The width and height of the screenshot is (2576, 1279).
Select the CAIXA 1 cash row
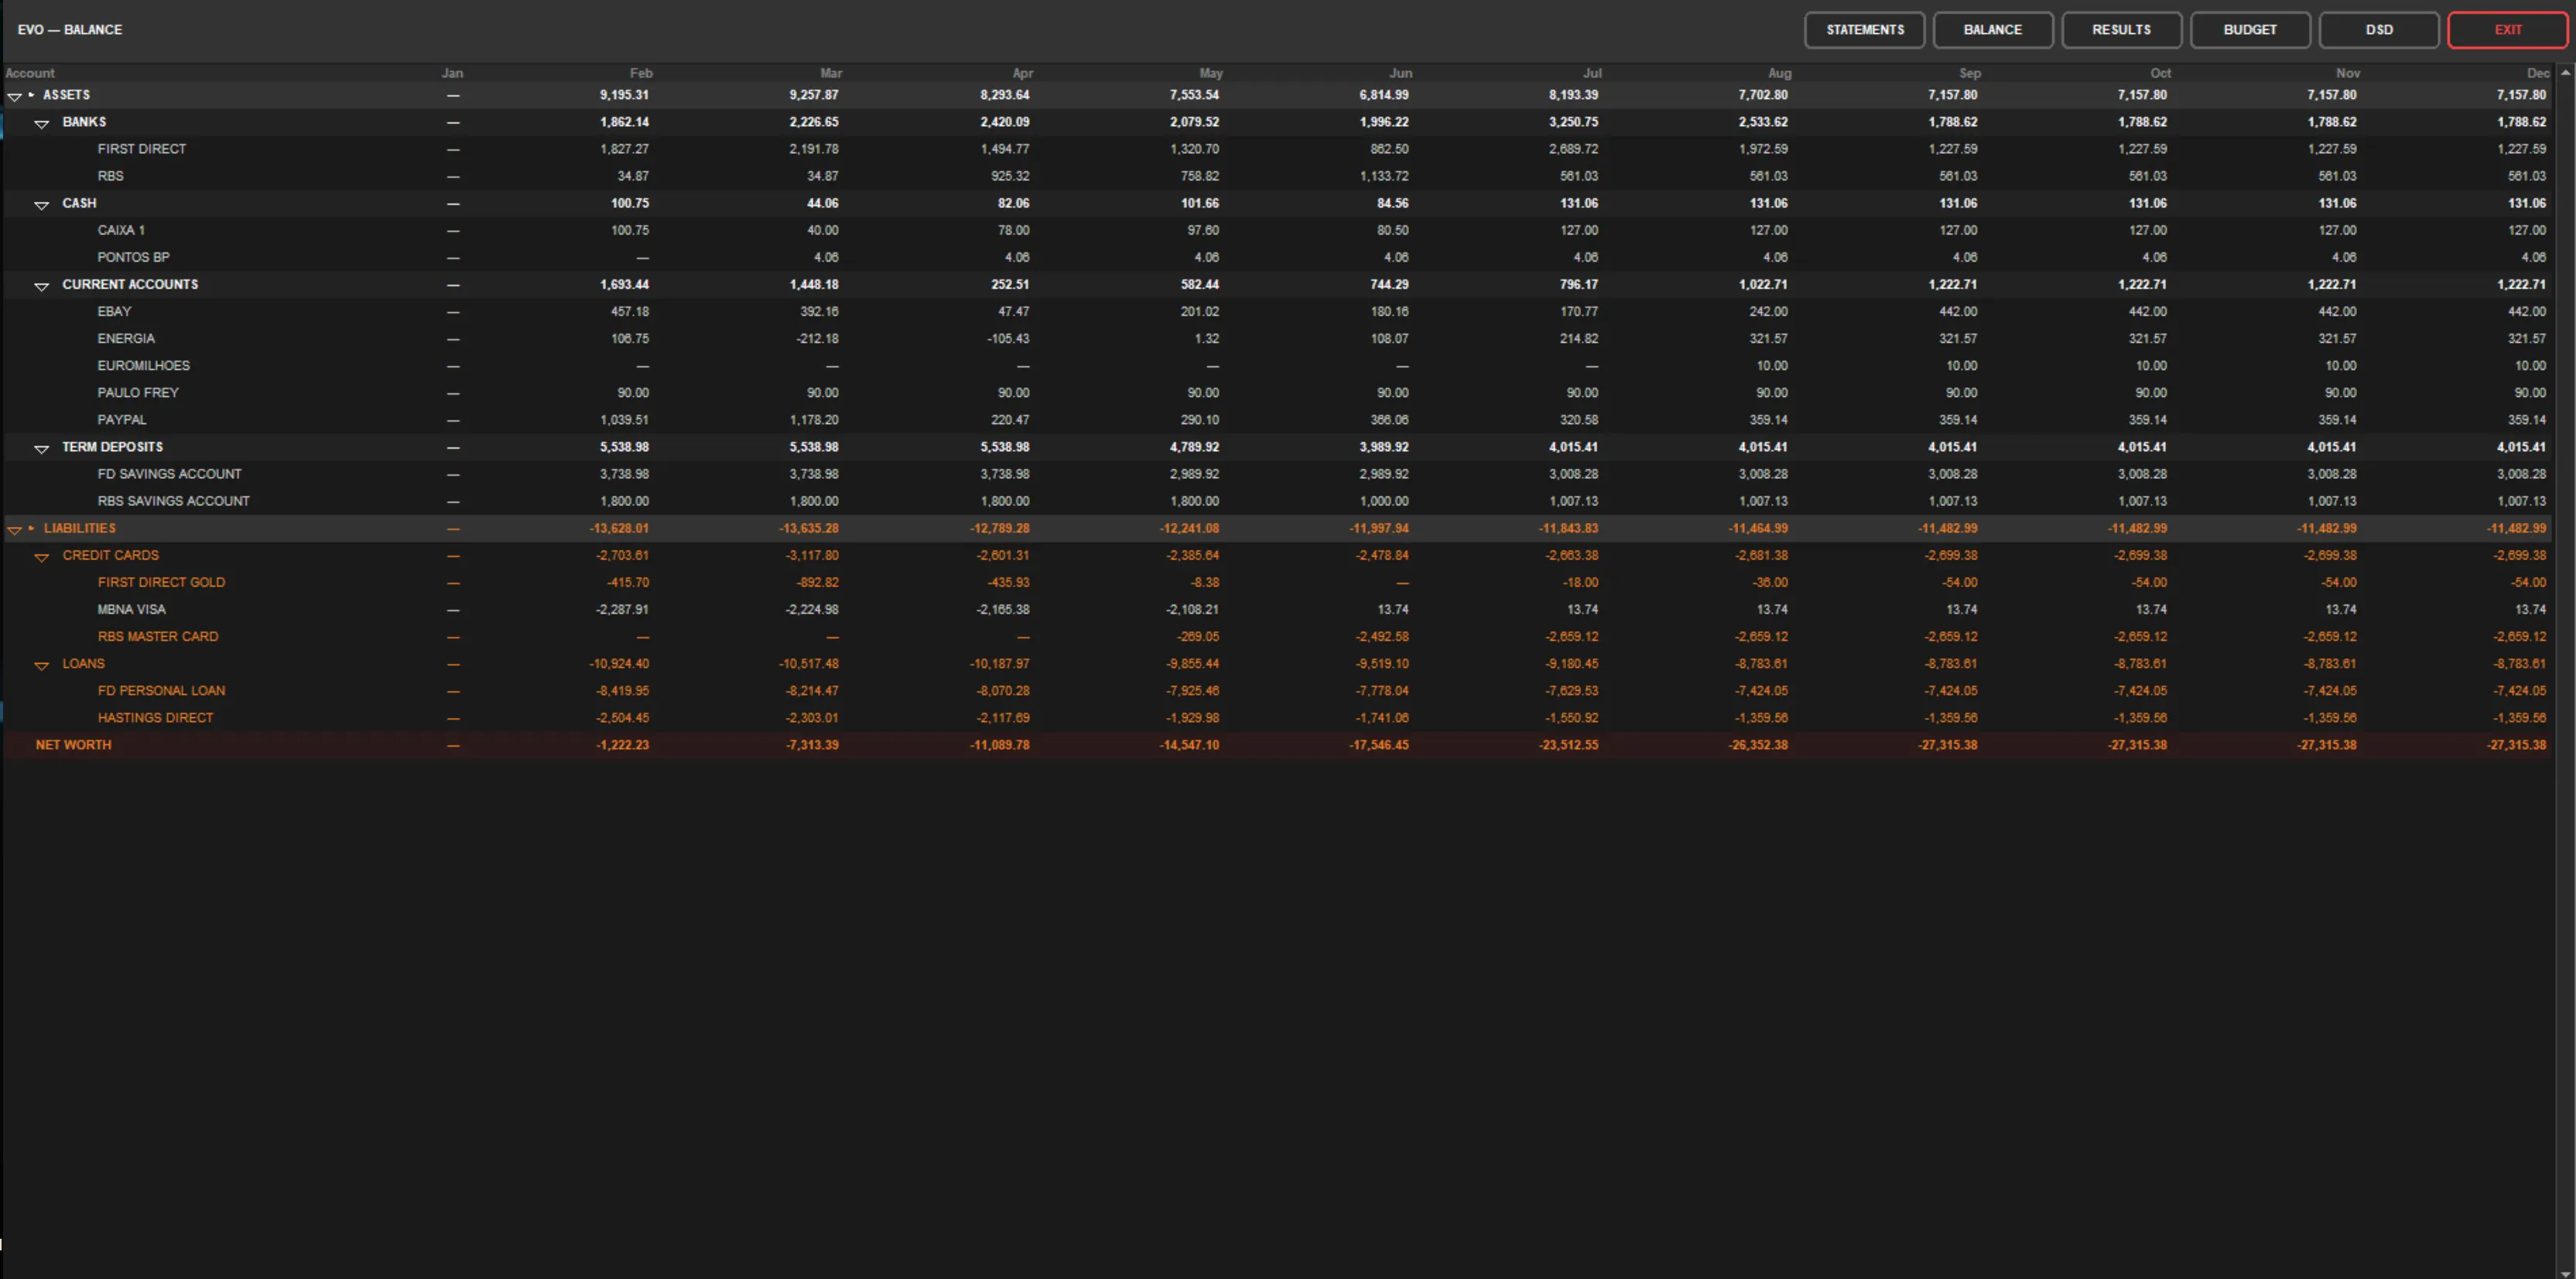pyautogui.click(x=1278, y=230)
